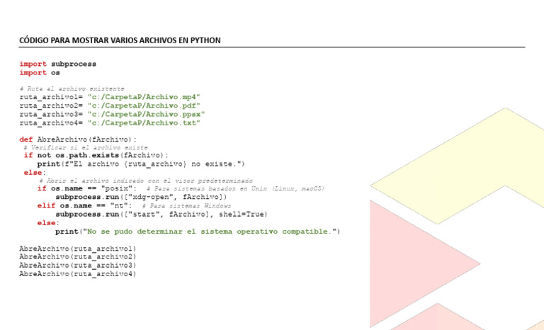Click the Archivo.pdf path string
The width and height of the screenshot is (544, 330).
144,106
